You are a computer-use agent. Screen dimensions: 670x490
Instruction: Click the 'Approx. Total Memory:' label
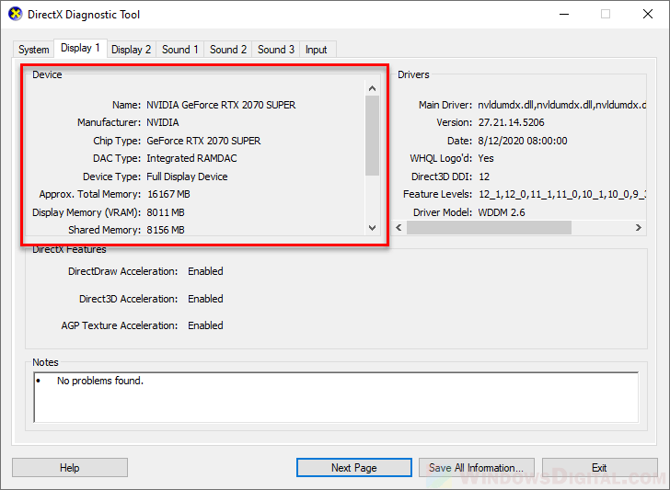coord(90,194)
